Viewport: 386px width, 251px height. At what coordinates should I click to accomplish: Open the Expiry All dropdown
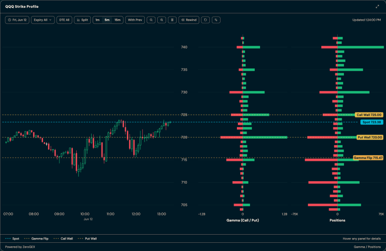coord(43,20)
